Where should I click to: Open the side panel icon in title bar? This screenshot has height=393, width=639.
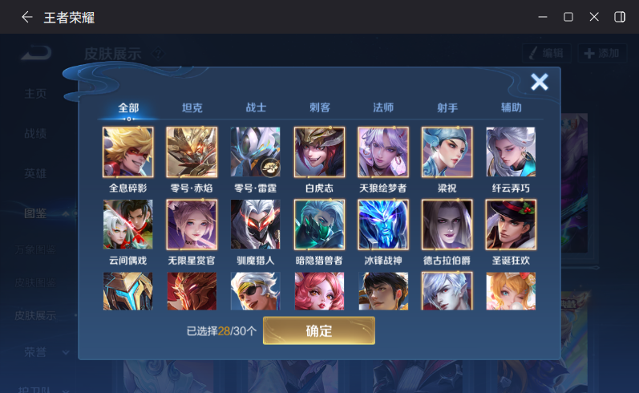[620, 17]
